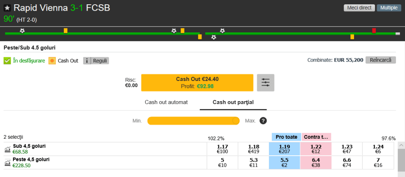Toggle the green În desfășurare checkbox

click(7, 61)
